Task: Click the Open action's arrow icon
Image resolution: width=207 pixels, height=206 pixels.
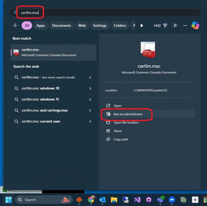Action: coord(108,105)
